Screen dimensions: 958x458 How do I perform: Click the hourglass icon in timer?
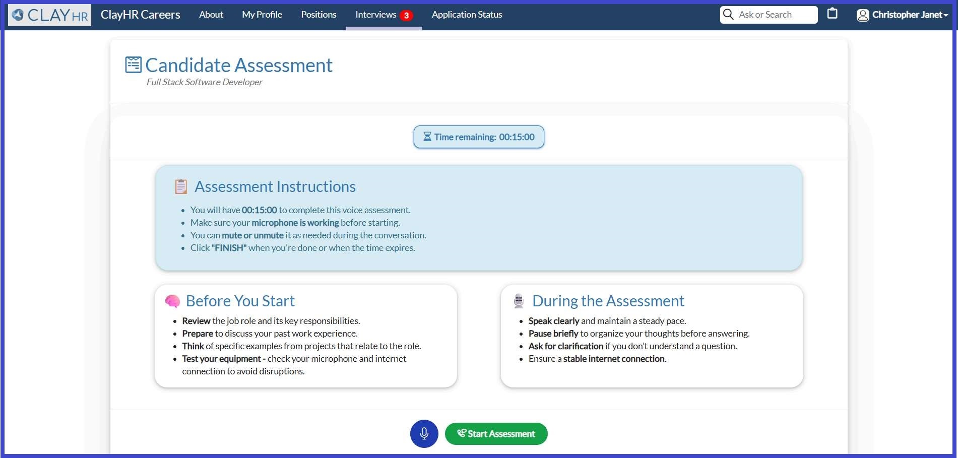pos(427,137)
